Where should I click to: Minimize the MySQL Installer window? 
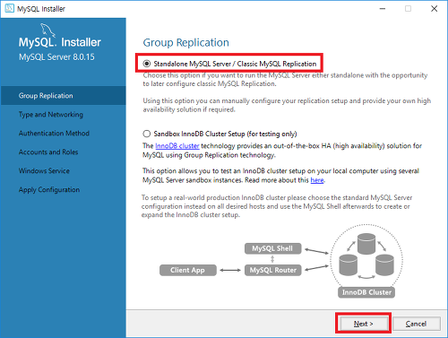coord(383,9)
